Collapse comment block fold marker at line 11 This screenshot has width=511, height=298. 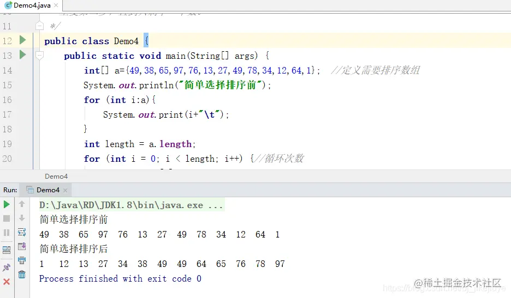coord(39,26)
